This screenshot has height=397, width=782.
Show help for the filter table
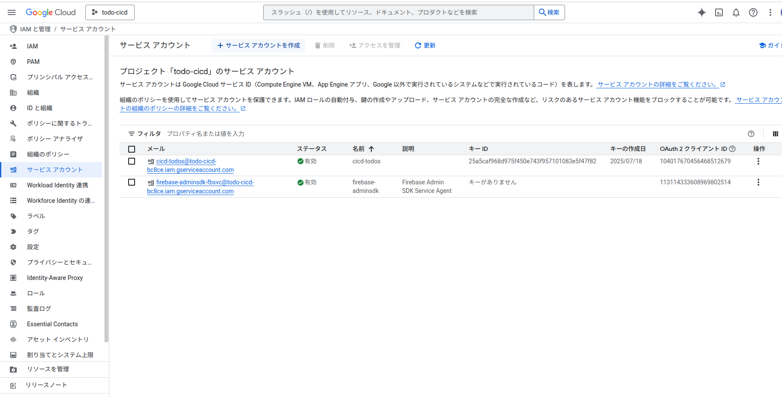coord(751,134)
